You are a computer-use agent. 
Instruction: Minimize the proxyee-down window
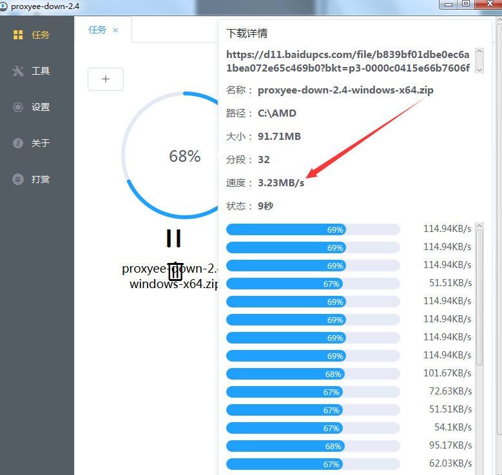[x=449, y=4]
